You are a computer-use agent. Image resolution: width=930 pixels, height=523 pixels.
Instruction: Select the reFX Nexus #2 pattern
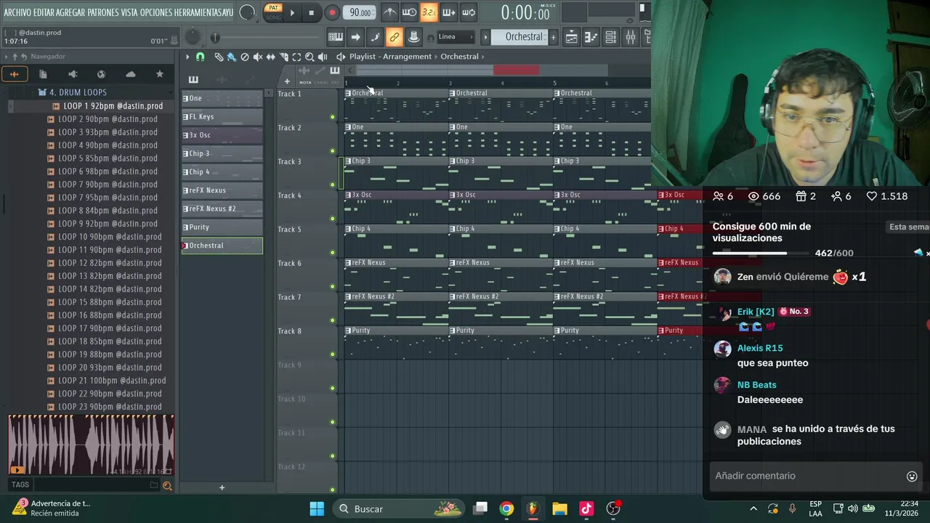222,208
